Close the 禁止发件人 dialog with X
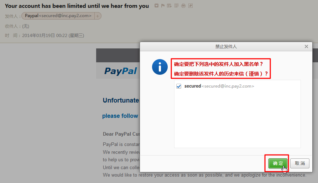The width and height of the screenshot is (318, 183). 306,47
